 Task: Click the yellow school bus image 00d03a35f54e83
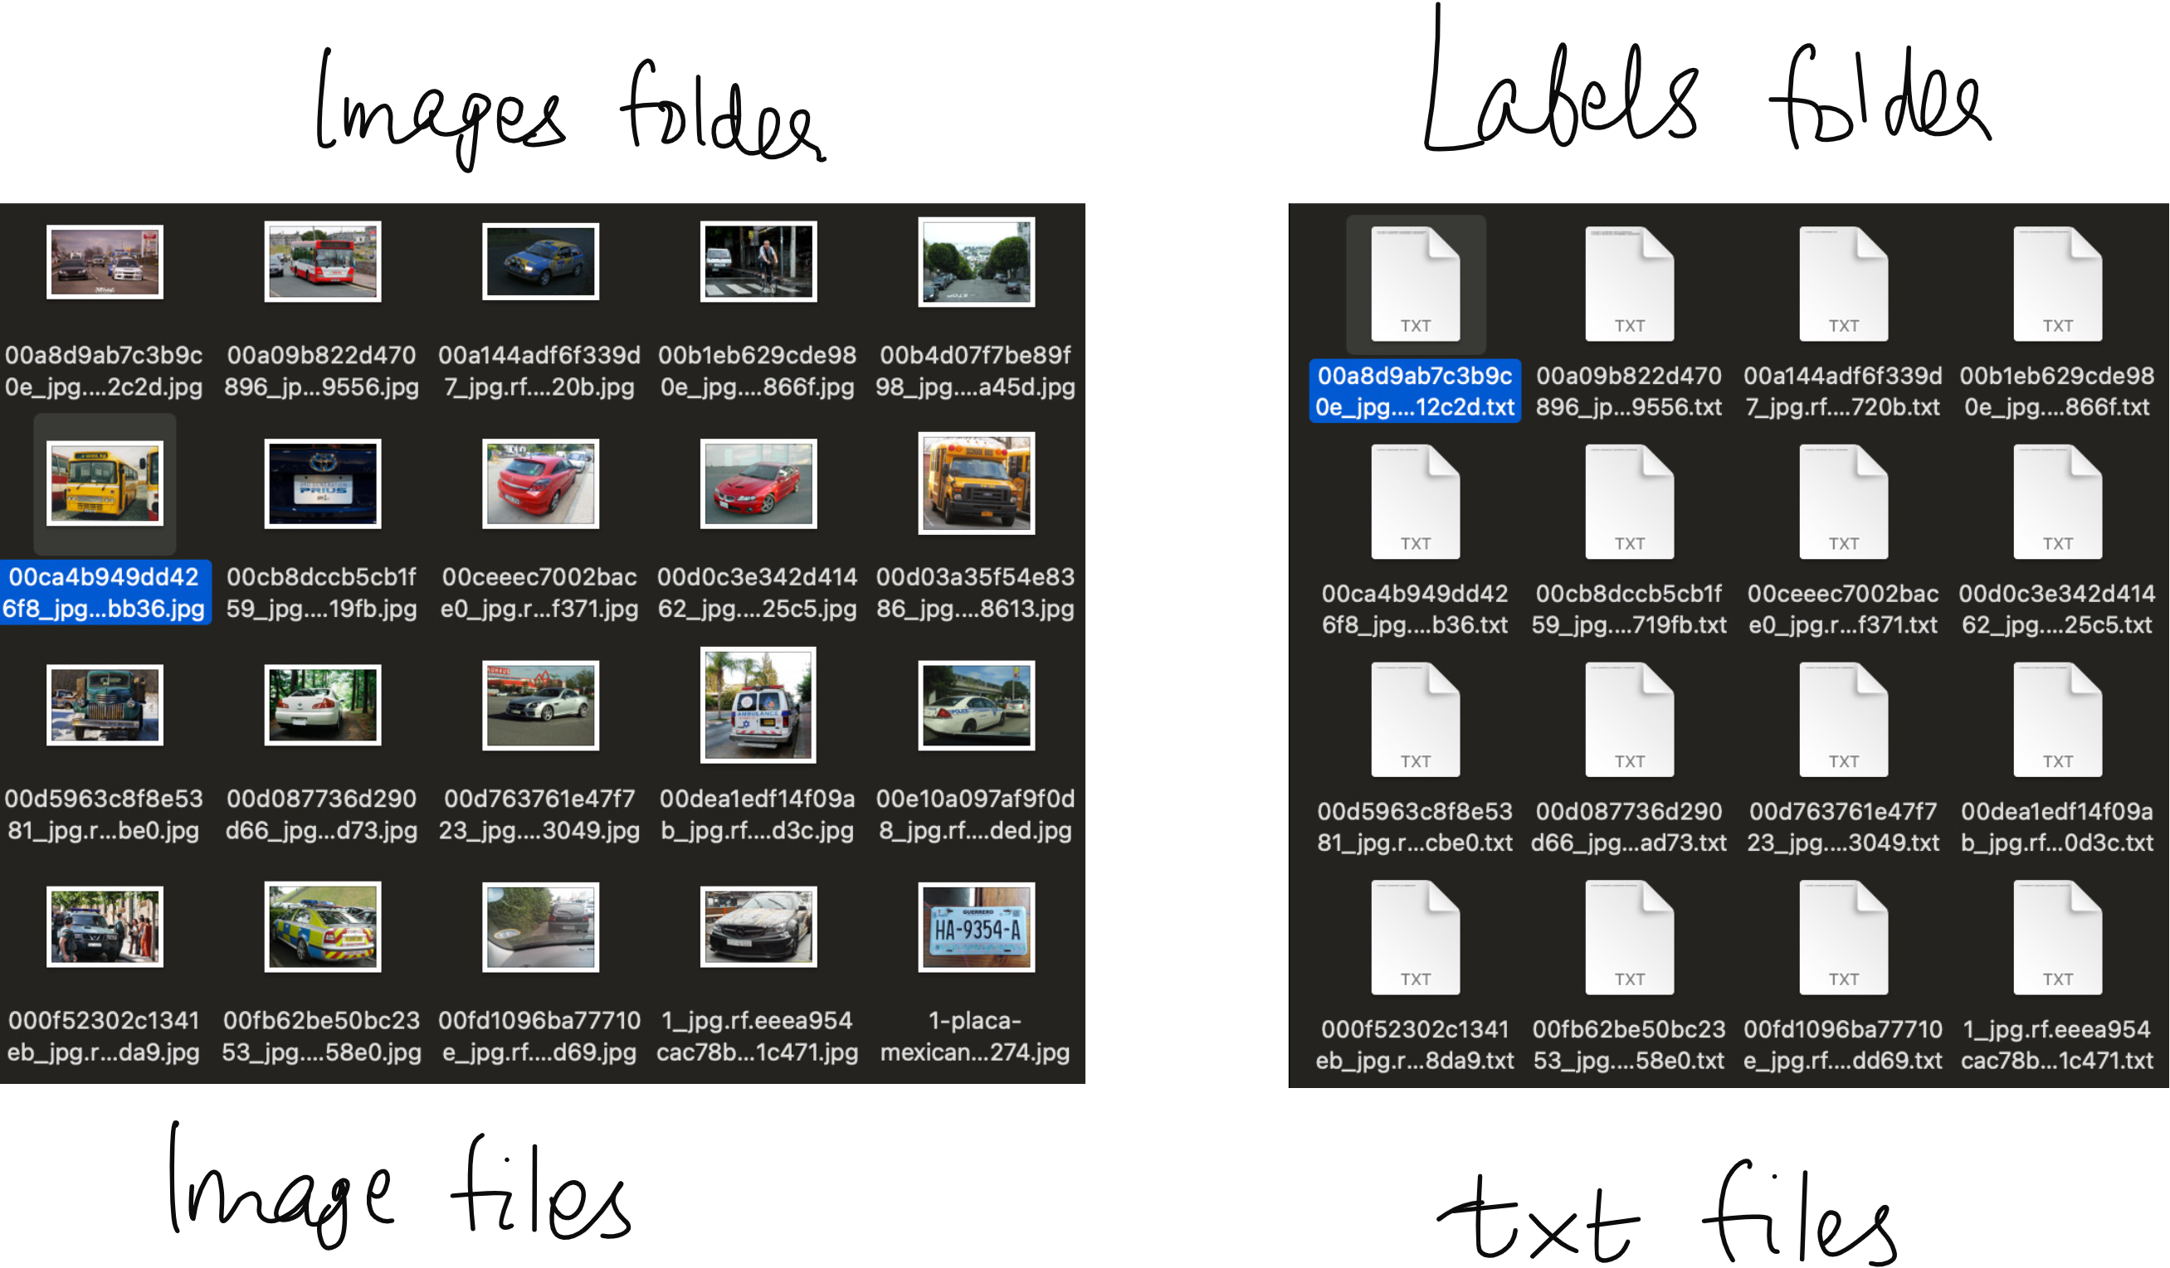click(x=976, y=483)
